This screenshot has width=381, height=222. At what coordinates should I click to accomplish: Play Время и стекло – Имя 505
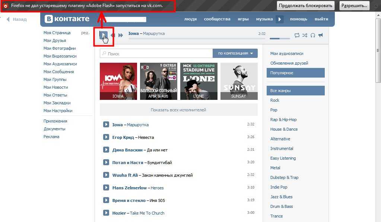106,200
